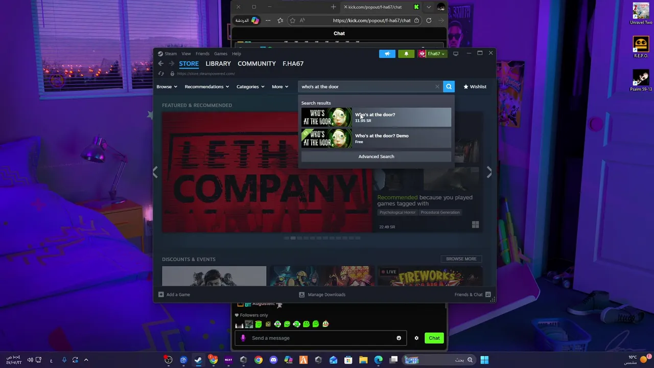Show previous featured carousel item

[x=155, y=173]
